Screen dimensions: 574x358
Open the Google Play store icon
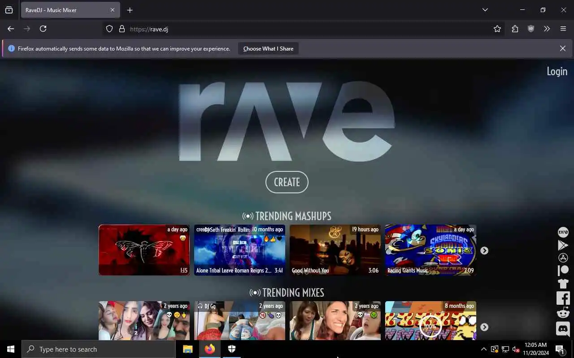(x=563, y=245)
